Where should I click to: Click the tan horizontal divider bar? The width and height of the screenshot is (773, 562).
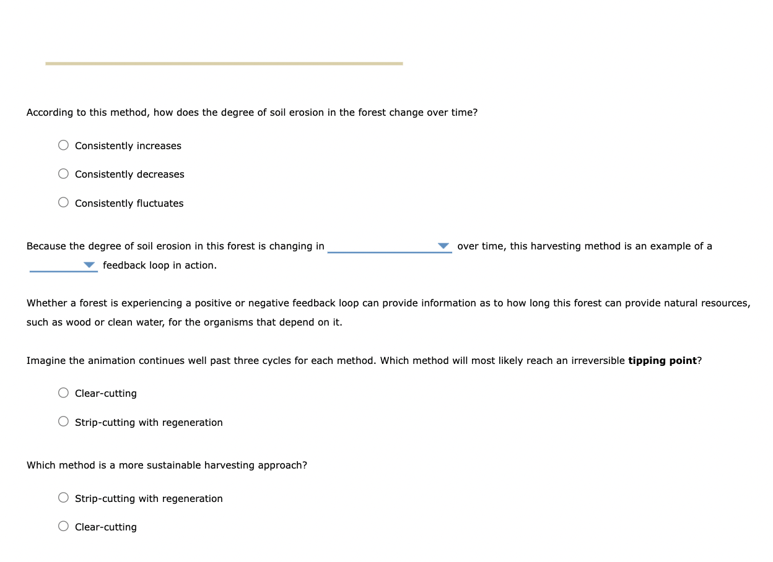tap(224, 63)
